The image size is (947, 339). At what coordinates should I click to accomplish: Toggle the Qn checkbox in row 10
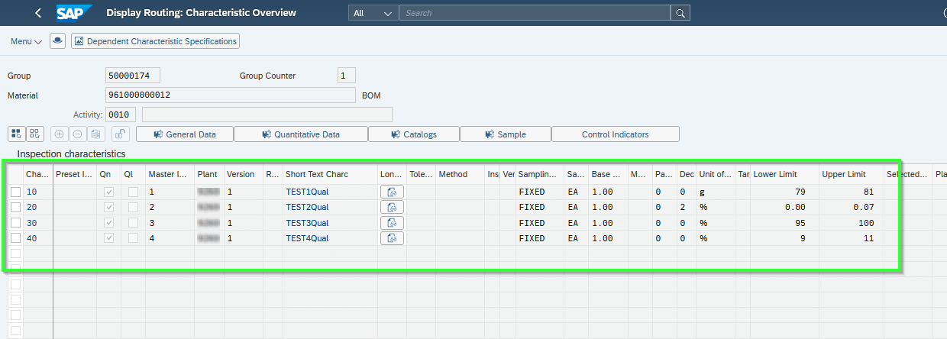pyautogui.click(x=108, y=192)
